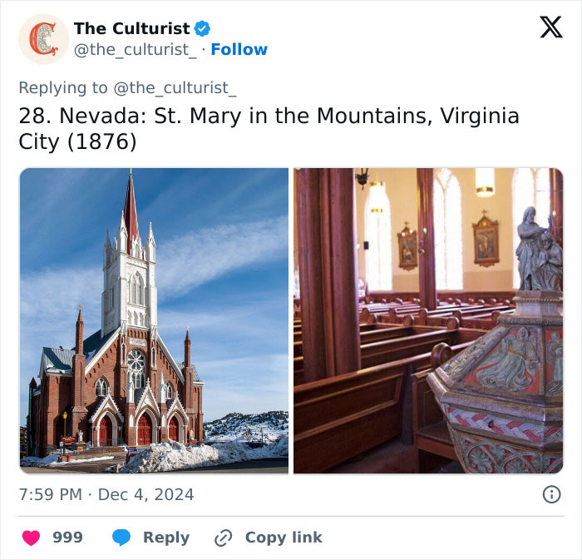The height and width of the screenshot is (560, 582).
Task: Click the 'Replying to' label text
Action: click(x=63, y=87)
